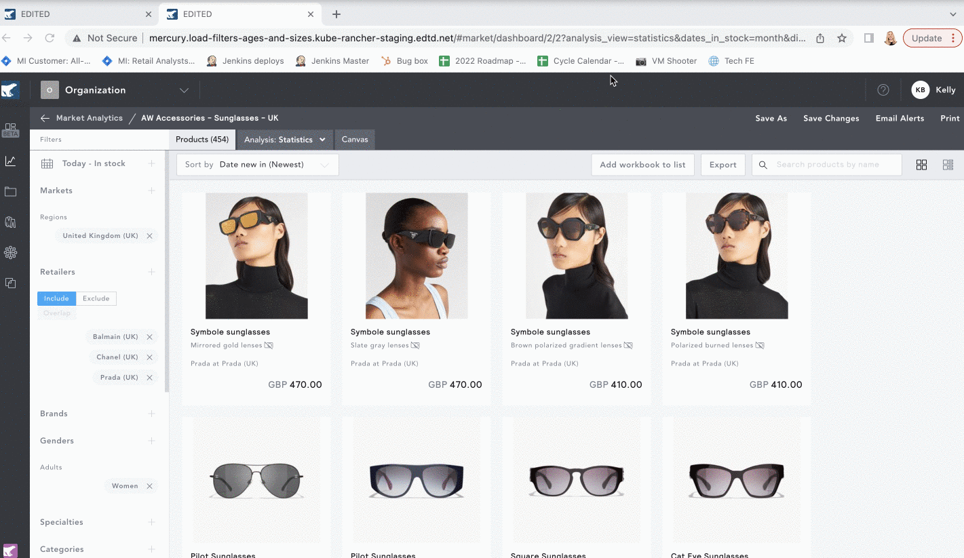
Task: Open the Analysis: Statistics dropdown tab
Action: click(x=285, y=140)
